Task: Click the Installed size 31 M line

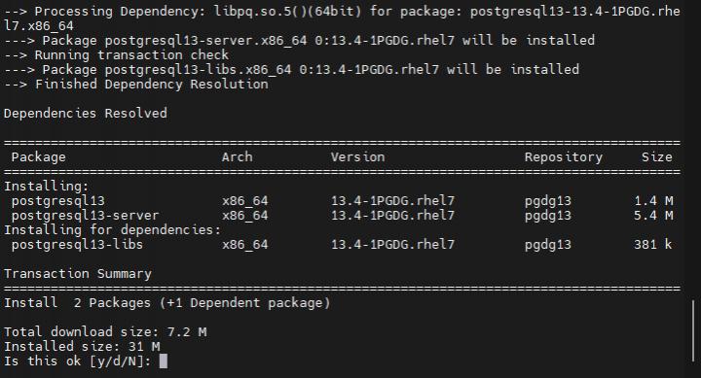Action: 82,346
